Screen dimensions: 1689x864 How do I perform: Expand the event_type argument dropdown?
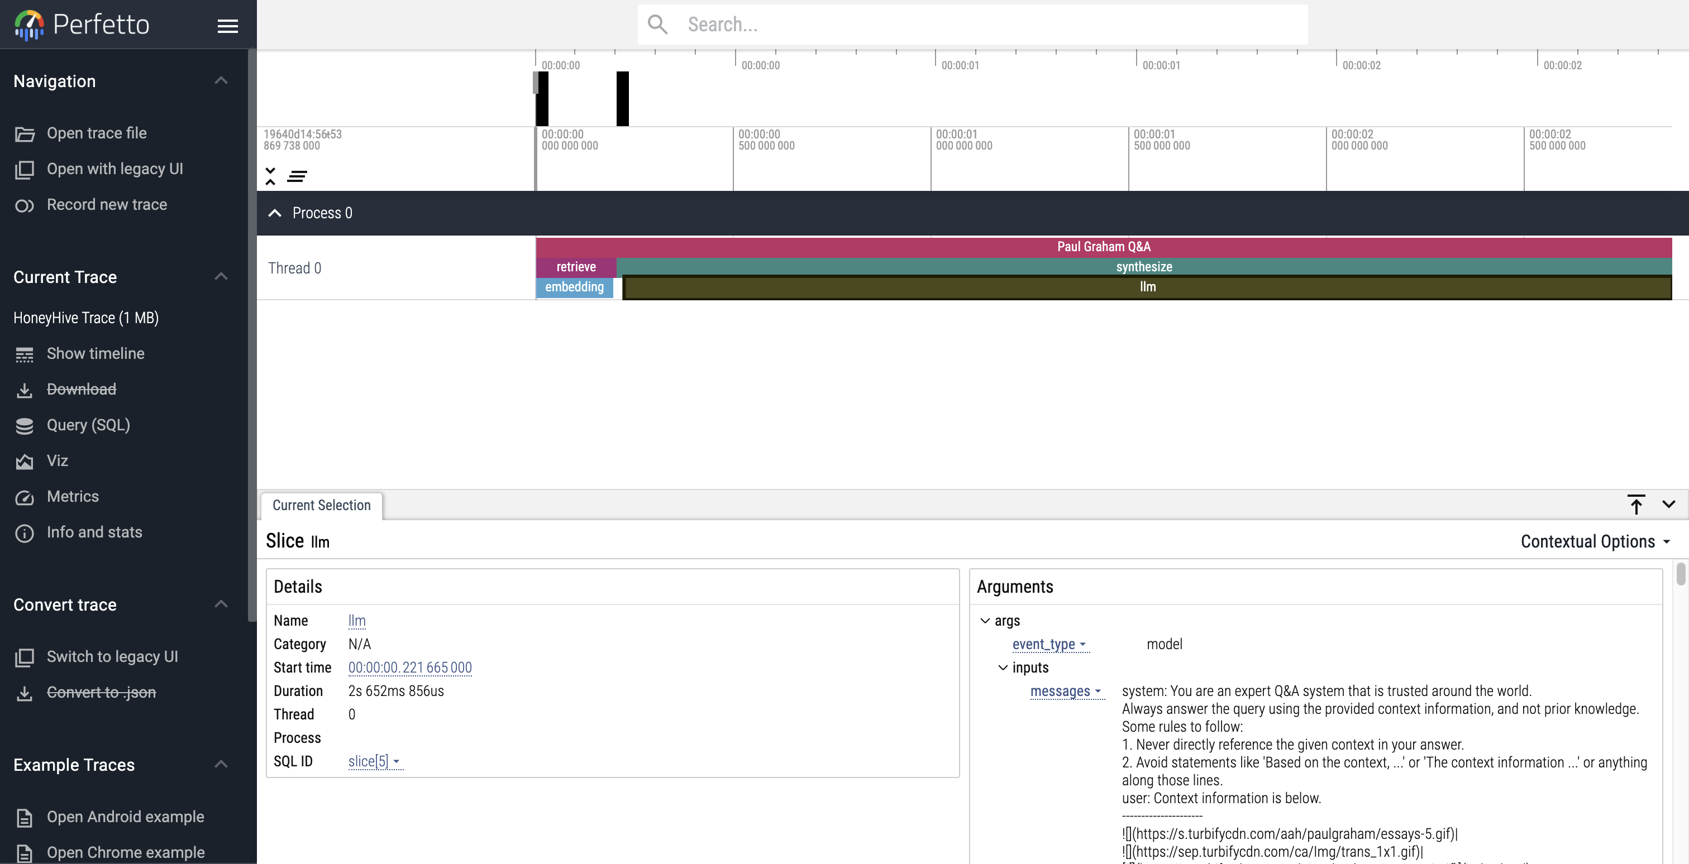[1048, 644]
